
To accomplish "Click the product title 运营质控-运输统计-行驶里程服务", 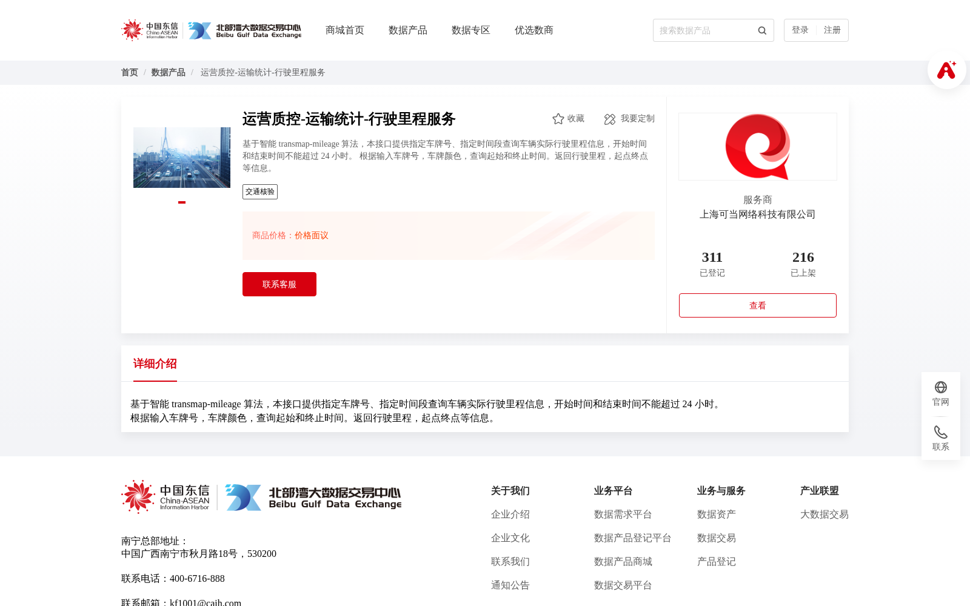I will (x=349, y=119).
